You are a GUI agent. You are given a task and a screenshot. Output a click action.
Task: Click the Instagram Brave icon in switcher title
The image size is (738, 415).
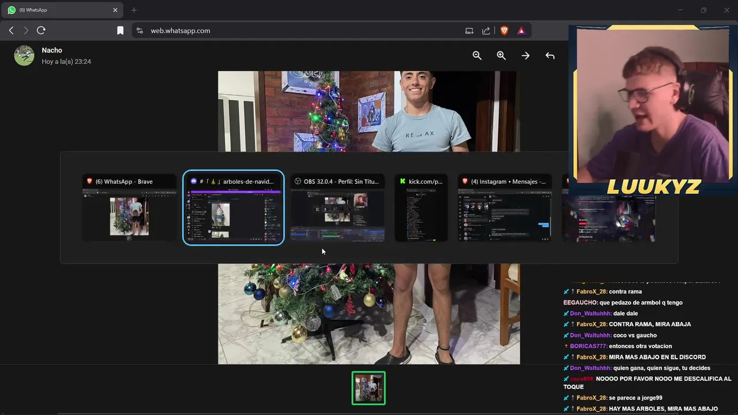click(465, 181)
